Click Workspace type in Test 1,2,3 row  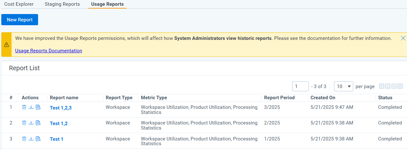tap(118, 107)
